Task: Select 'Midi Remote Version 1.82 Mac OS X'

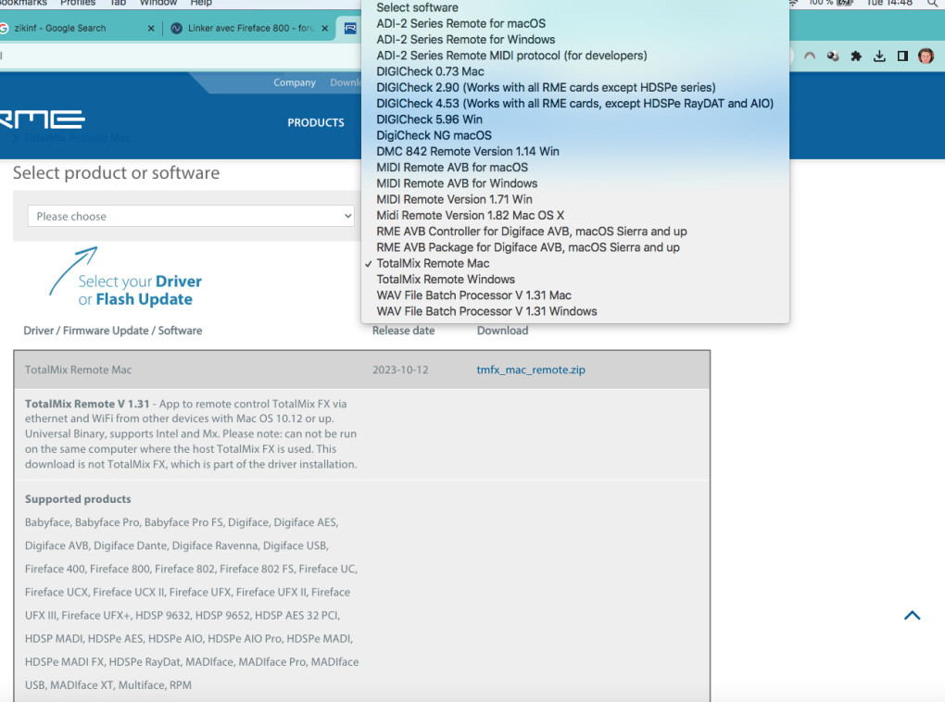Action: click(x=470, y=215)
